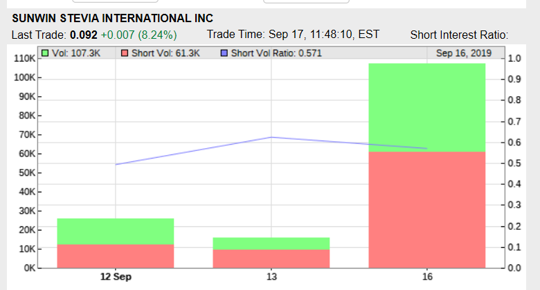This screenshot has height=290, width=540.
Task: Click the Short Interest Ratio label
Action: tap(459, 35)
